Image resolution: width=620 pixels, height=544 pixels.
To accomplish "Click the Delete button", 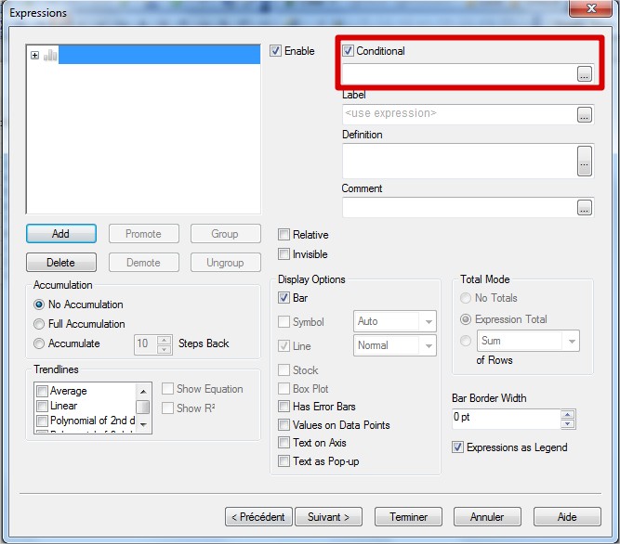I will [x=61, y=262].
